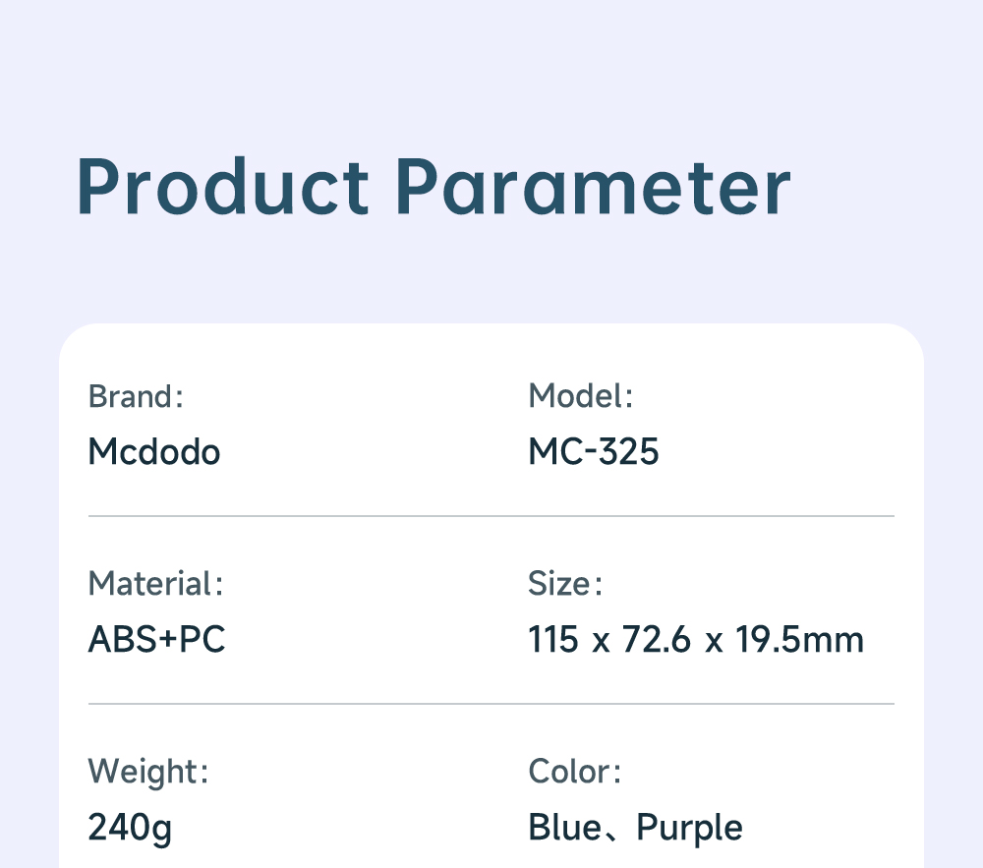Image resolution: width=983 pixels, height=868 pixels.
Task: Click the word "Product" in the heading
Action: (222, 187)
